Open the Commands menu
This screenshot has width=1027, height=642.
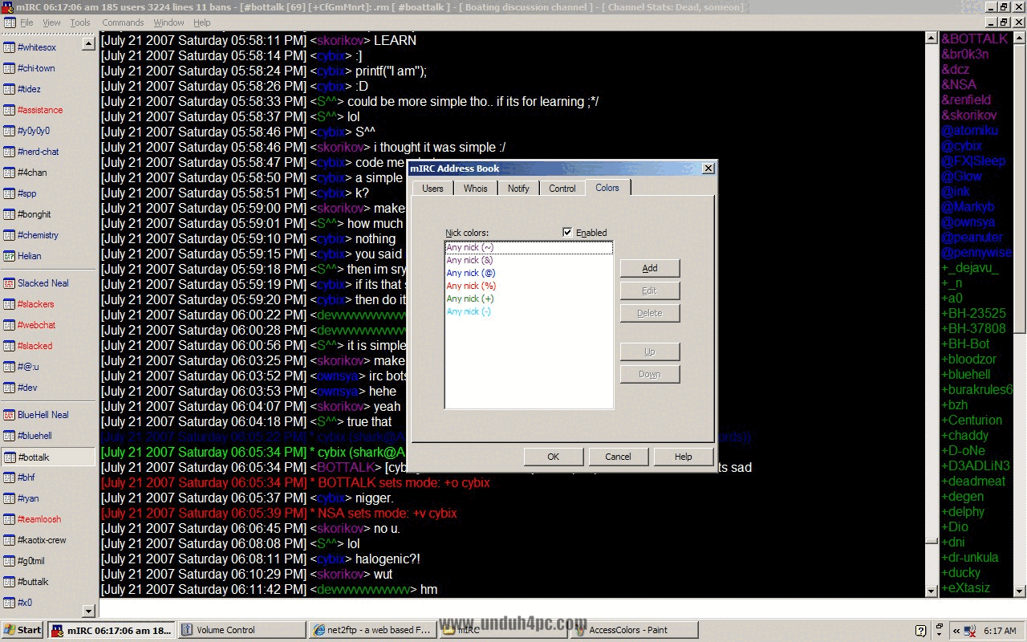coord(123,22)
